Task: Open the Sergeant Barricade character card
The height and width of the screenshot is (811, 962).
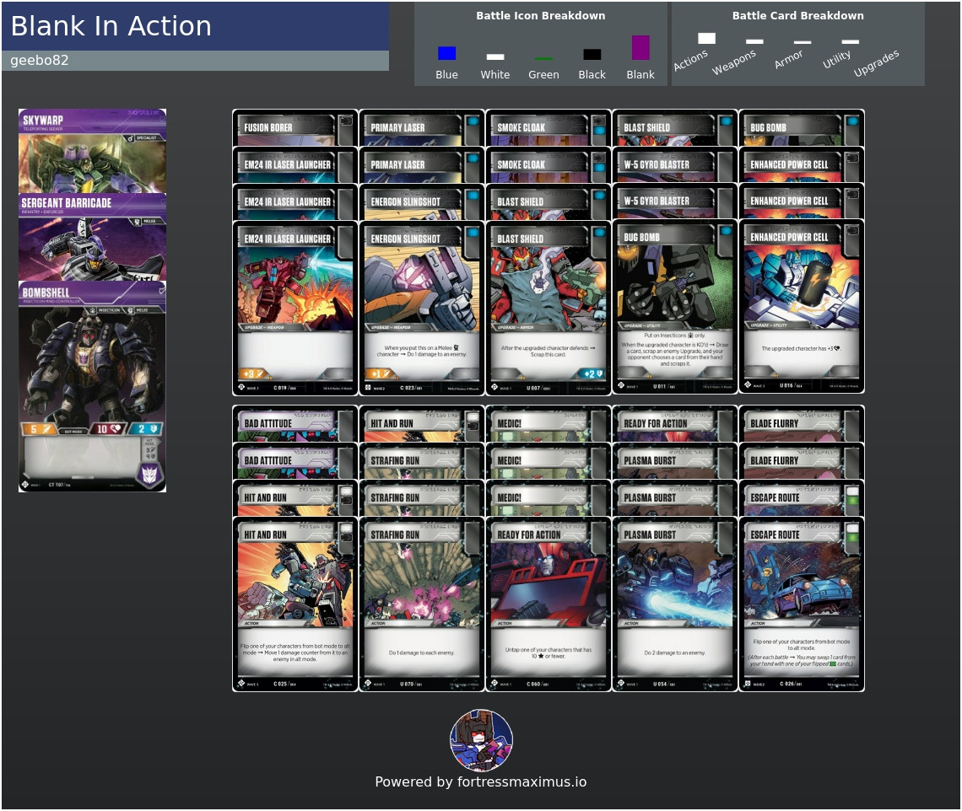Action: click(92, 237)
